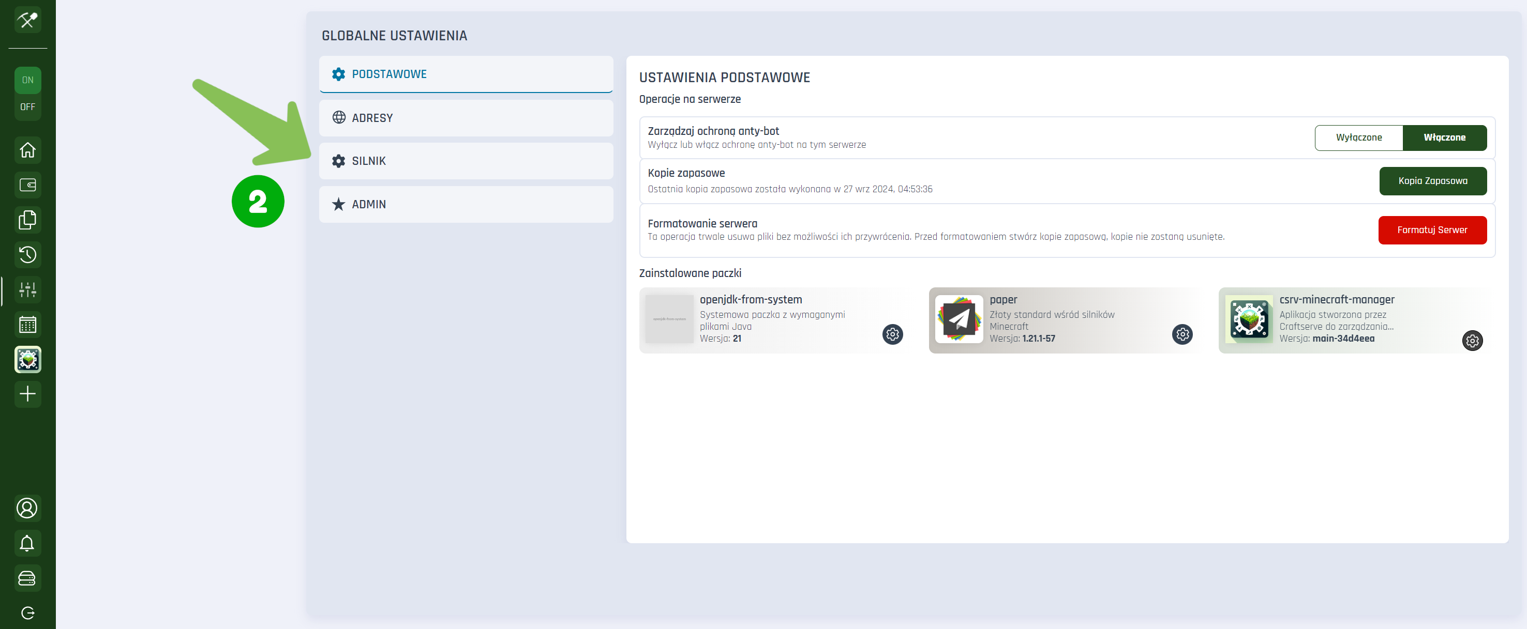Click the sliders settings icon in sidebar

pos(27,290)
